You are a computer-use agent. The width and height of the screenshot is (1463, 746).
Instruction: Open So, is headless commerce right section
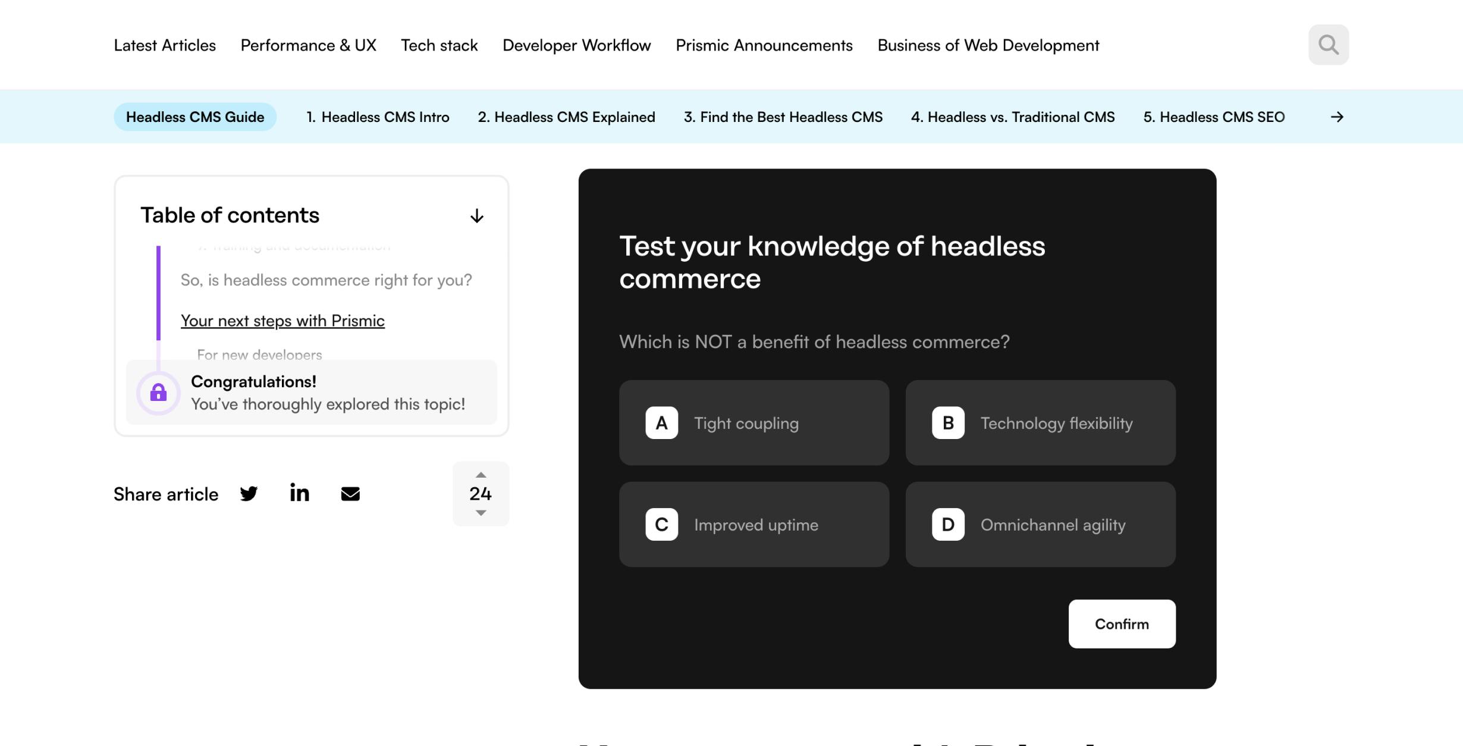(x=326, y=280)
